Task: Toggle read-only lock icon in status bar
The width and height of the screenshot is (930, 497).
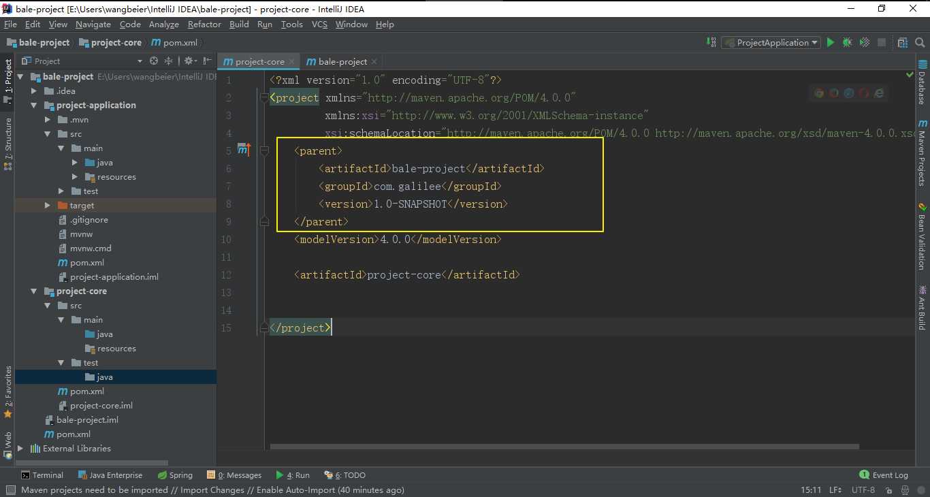Action: pos(888,490)
